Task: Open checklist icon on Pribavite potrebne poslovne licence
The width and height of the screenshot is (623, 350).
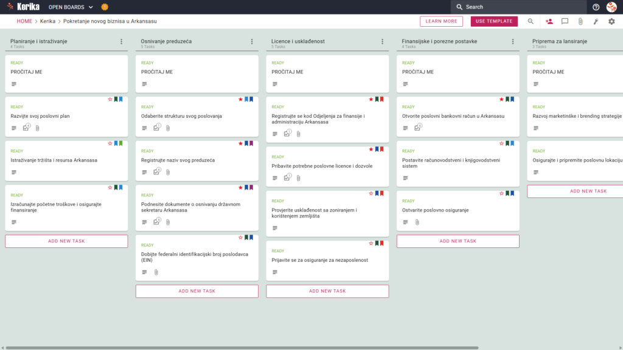Action: [x=287, y=177]
